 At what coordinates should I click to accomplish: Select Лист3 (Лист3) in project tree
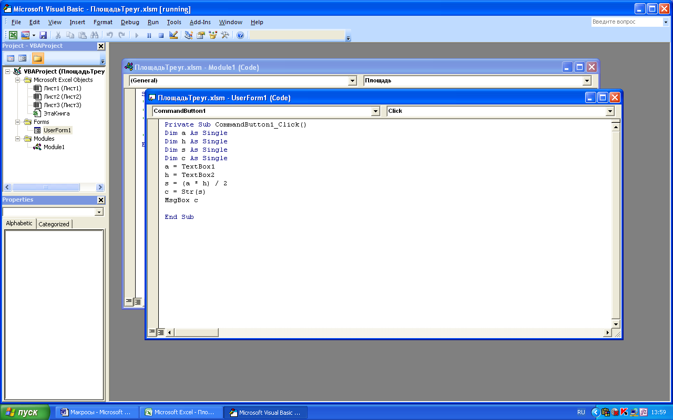62,105
